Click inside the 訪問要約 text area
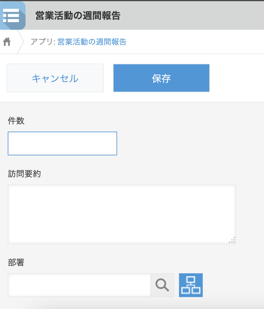This screenshot has height=309, width=264. tap(122, 214)
